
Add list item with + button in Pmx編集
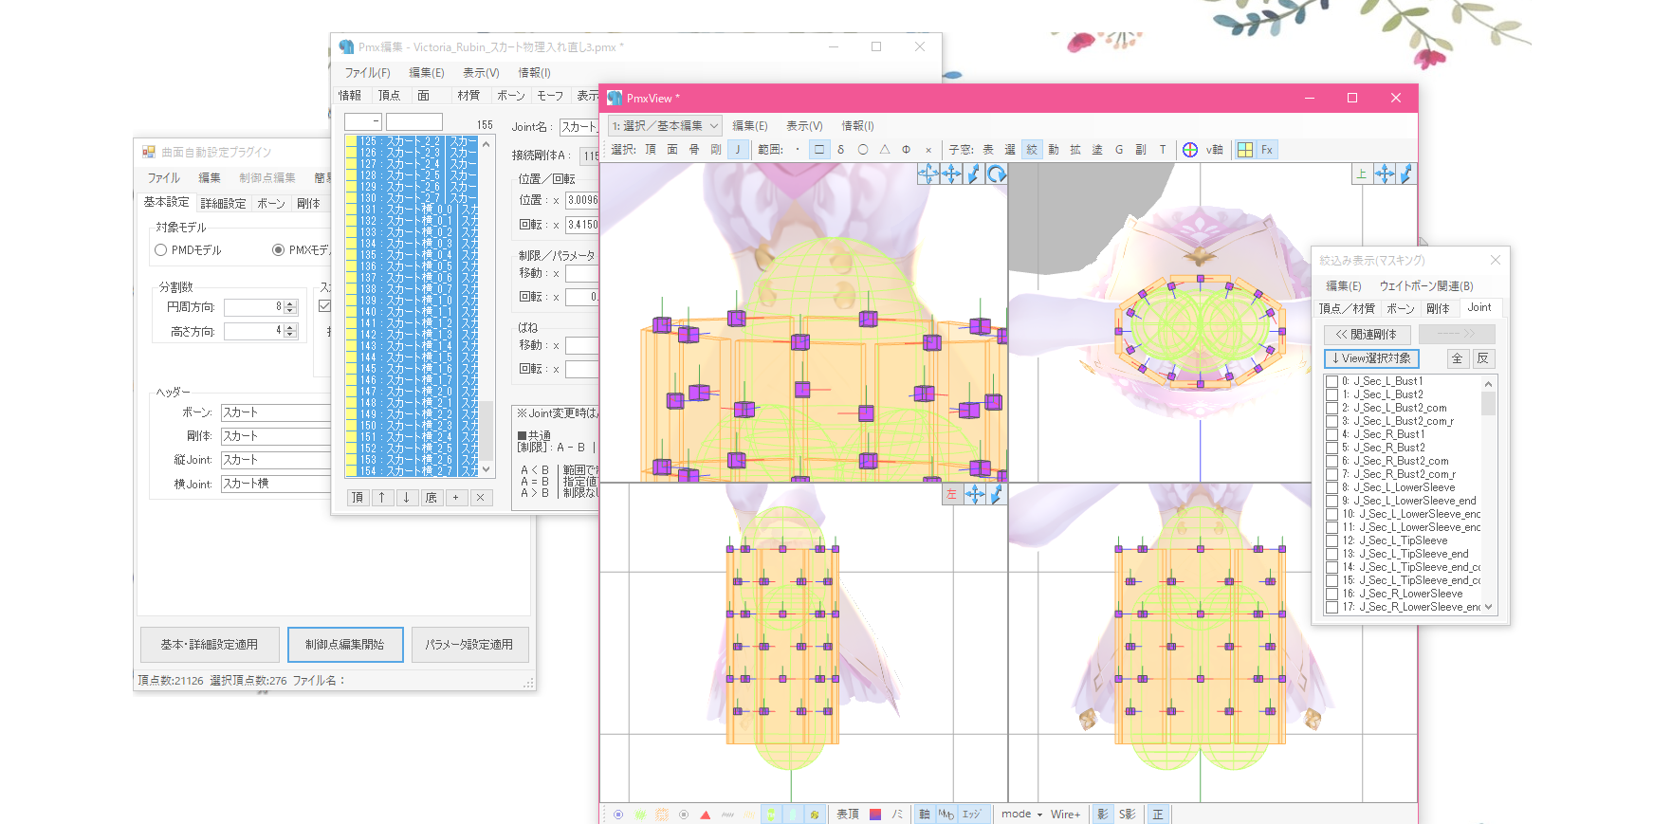pyautogui.click(x=456, y=497)
